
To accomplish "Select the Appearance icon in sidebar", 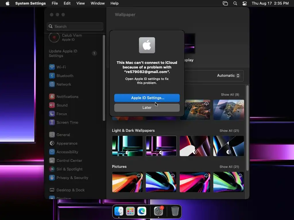I will click(52, 143).
